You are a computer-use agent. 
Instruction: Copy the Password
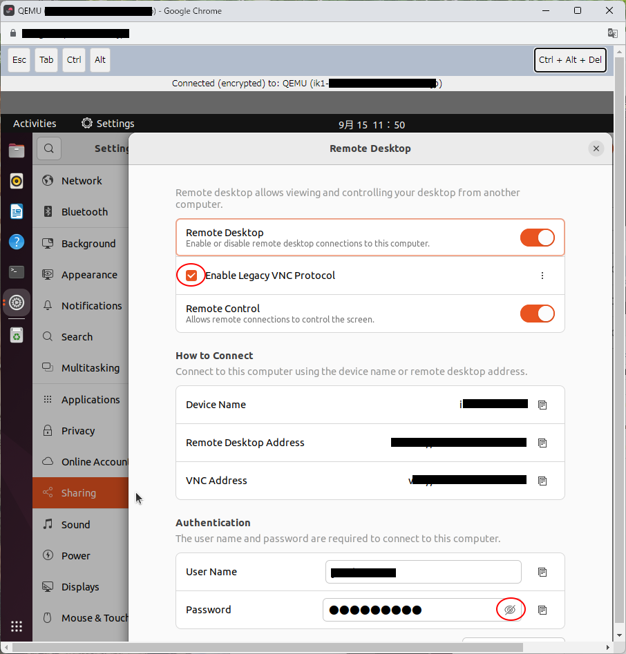[x=542, y=610]
